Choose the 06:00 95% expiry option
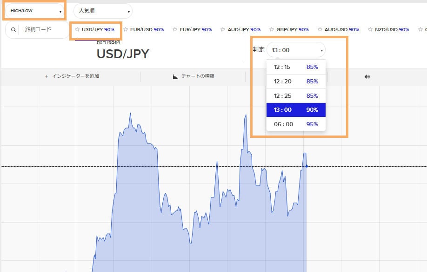This screenshot has height=272, width=427. [x=296, y=124]
